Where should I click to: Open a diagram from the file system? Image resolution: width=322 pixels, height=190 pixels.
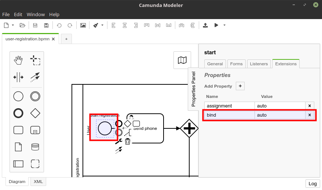[x=22, y=25]
